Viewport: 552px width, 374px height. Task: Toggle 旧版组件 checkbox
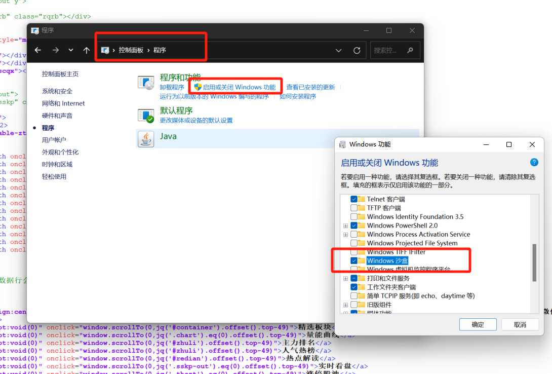point(354,305)
